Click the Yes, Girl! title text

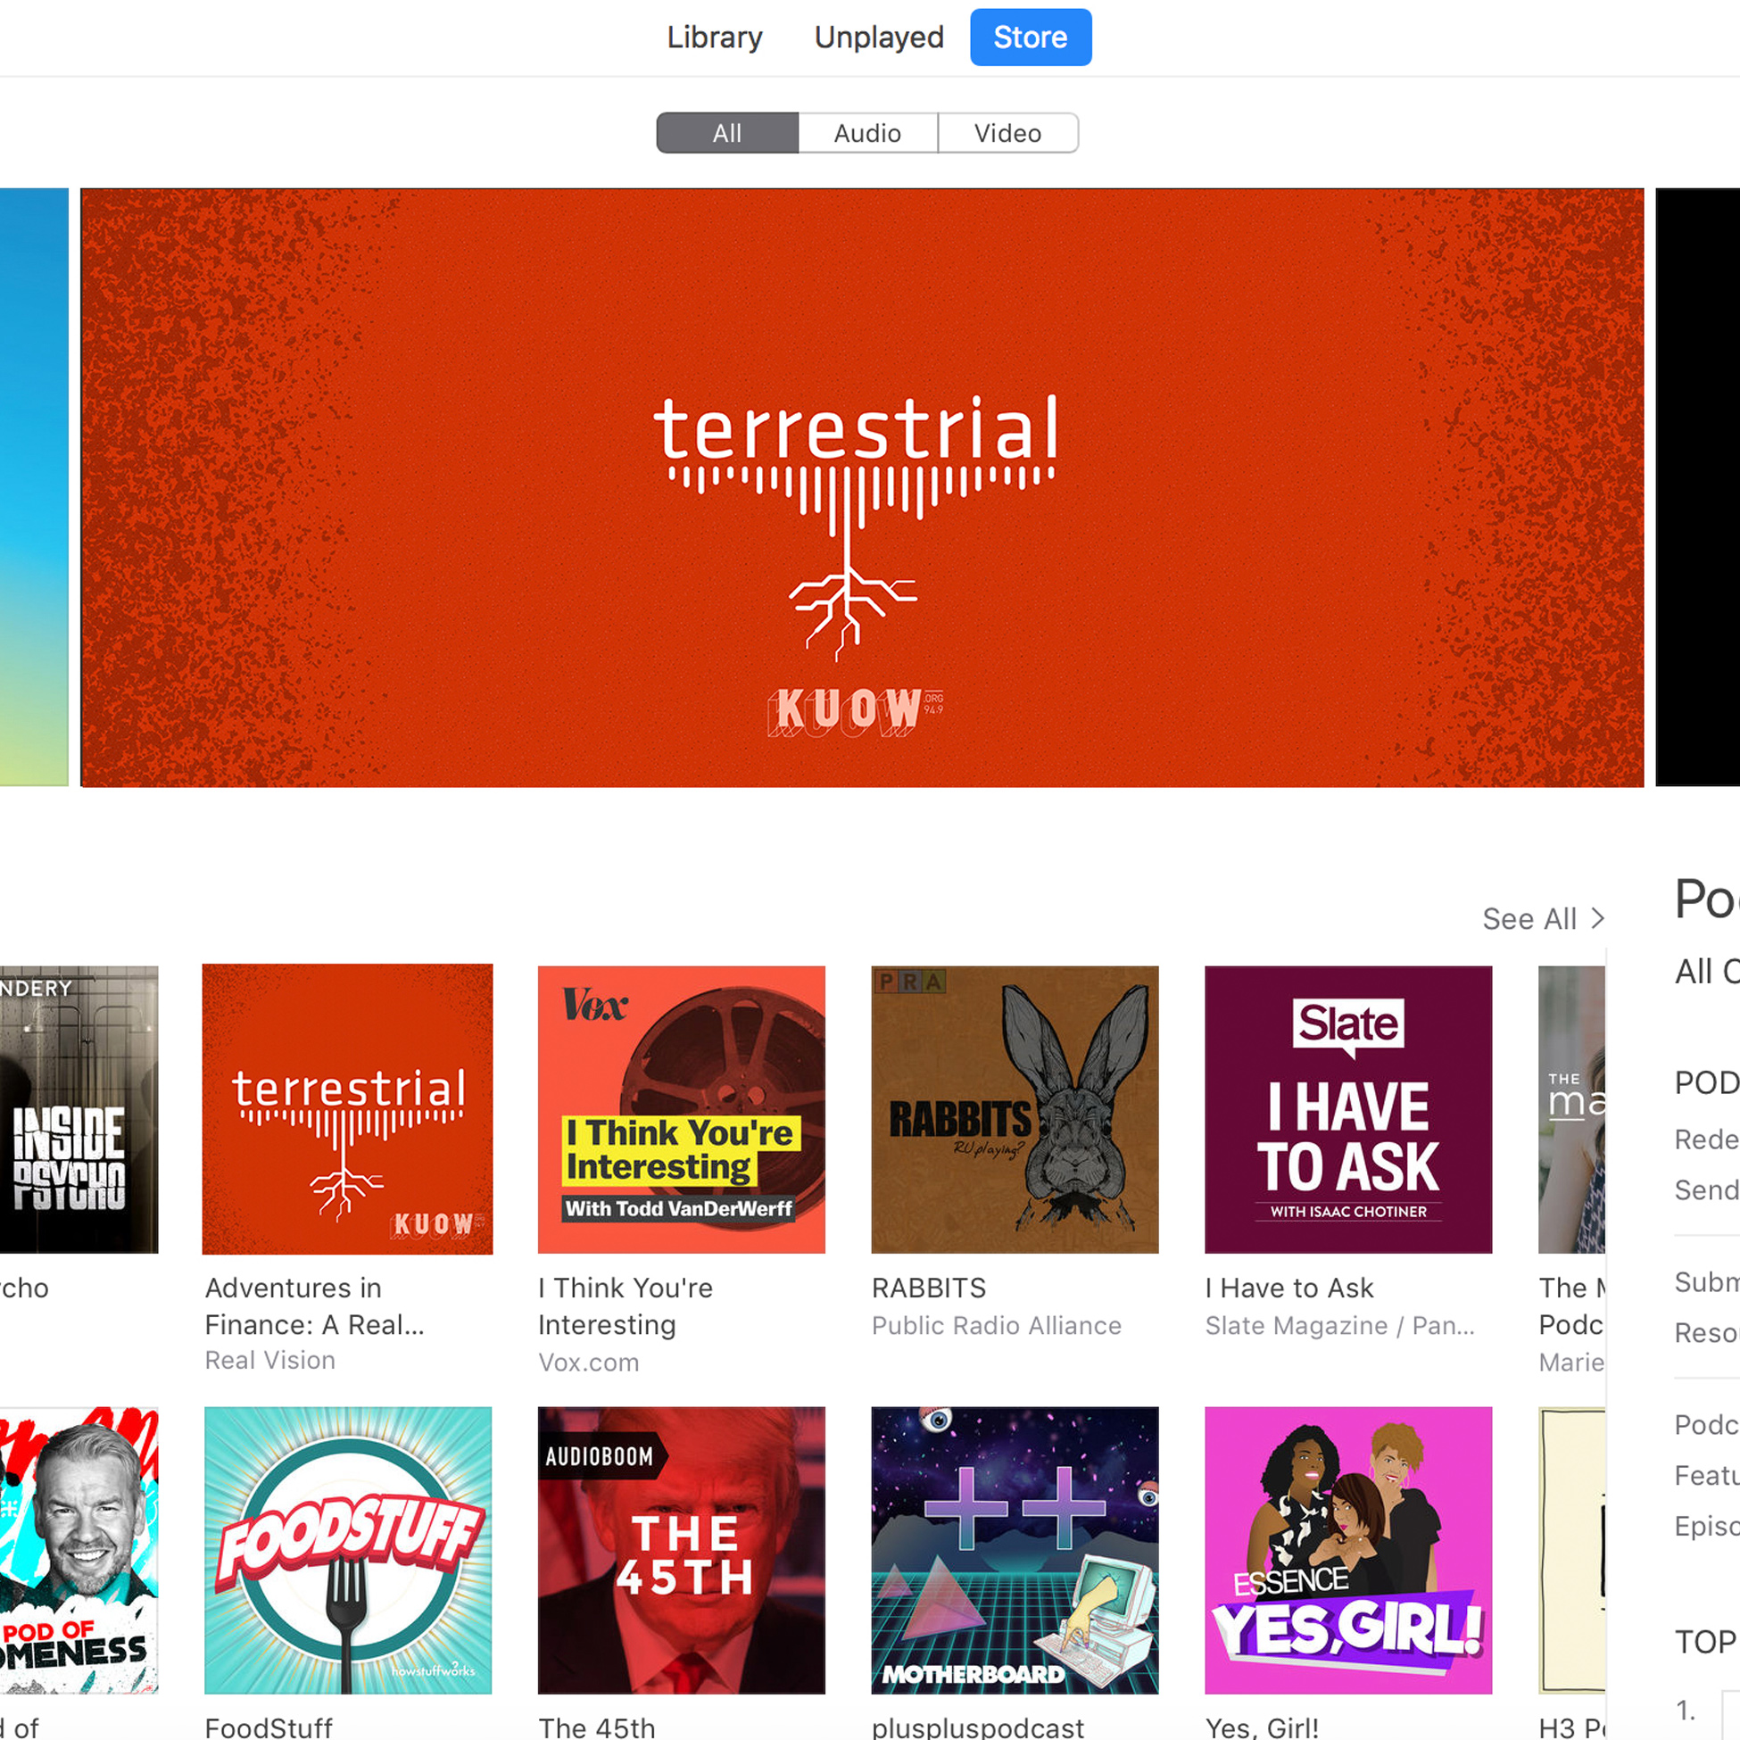coord(1262,1727)
